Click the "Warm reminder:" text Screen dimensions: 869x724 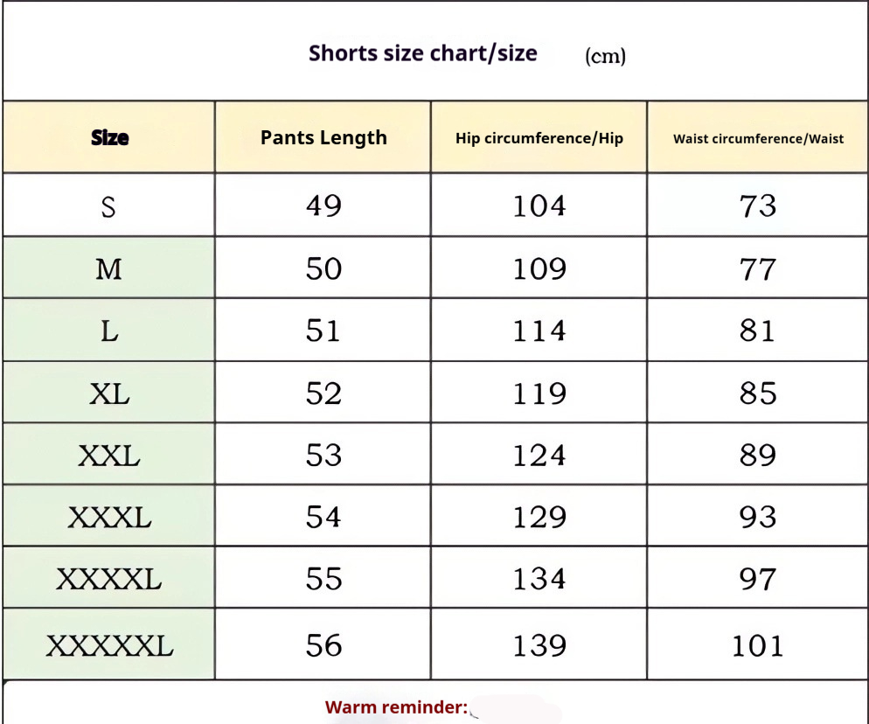pyautogui.click(x=396, y=707)
